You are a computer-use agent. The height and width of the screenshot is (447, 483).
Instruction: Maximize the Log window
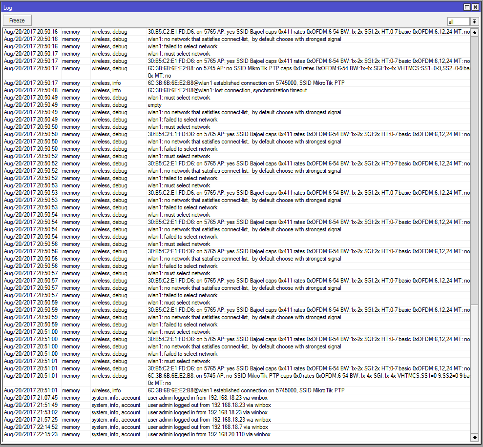coord(467,7)
